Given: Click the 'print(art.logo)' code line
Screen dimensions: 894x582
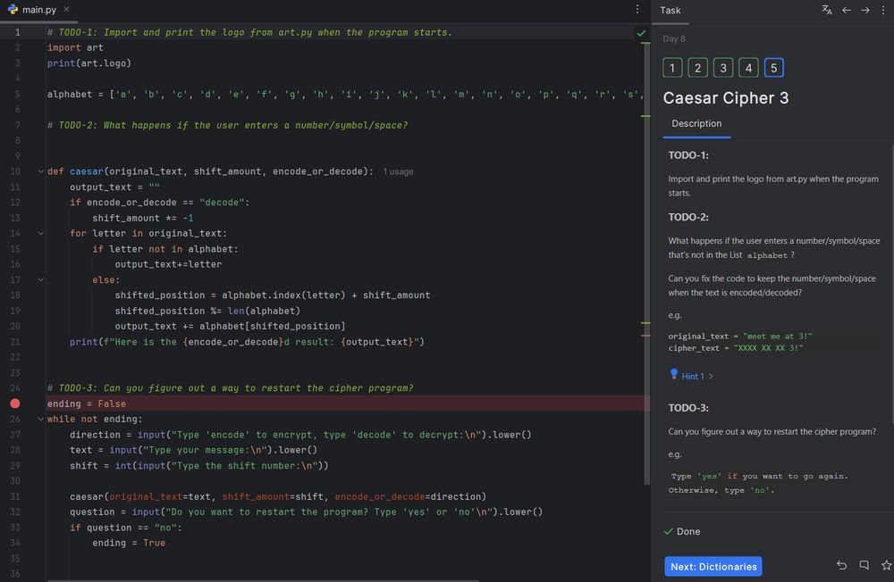Looking at the screenshot, I should pos(89,63).
